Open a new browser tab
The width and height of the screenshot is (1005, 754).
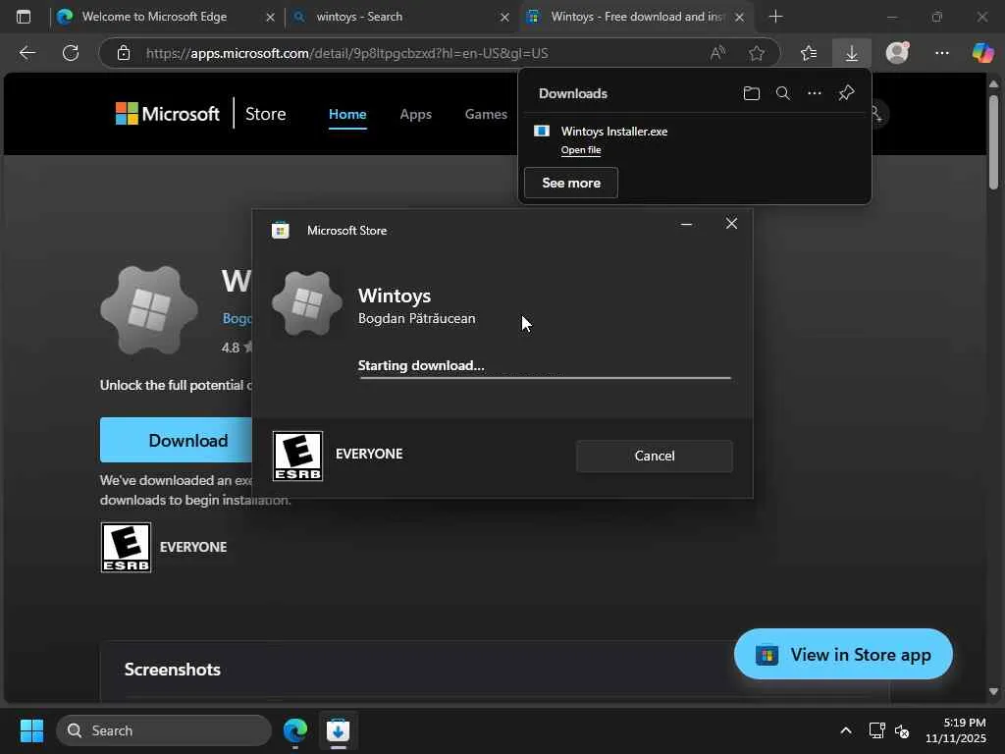(775, 17)
